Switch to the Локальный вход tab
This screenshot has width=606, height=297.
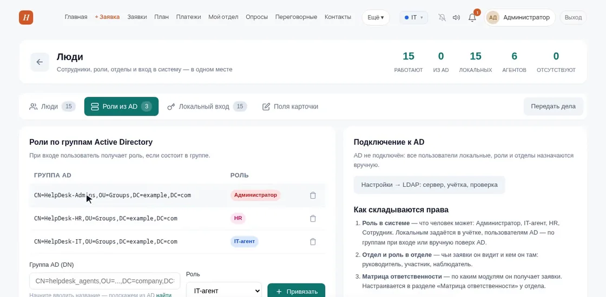(207, 106)
